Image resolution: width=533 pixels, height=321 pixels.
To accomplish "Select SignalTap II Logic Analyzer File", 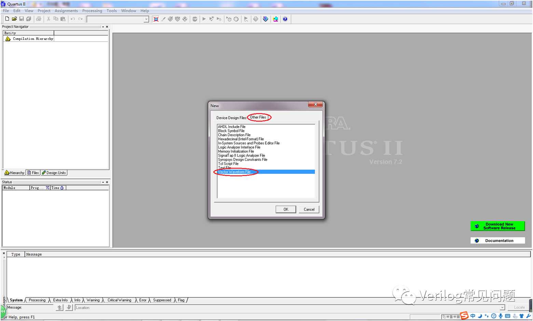I will [x=242, y=155].
